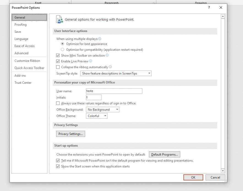Image resolution: width=243 pixels, height=191 pixels.
Task: Select Optimize for best appearance
Action: click(62, 44)
